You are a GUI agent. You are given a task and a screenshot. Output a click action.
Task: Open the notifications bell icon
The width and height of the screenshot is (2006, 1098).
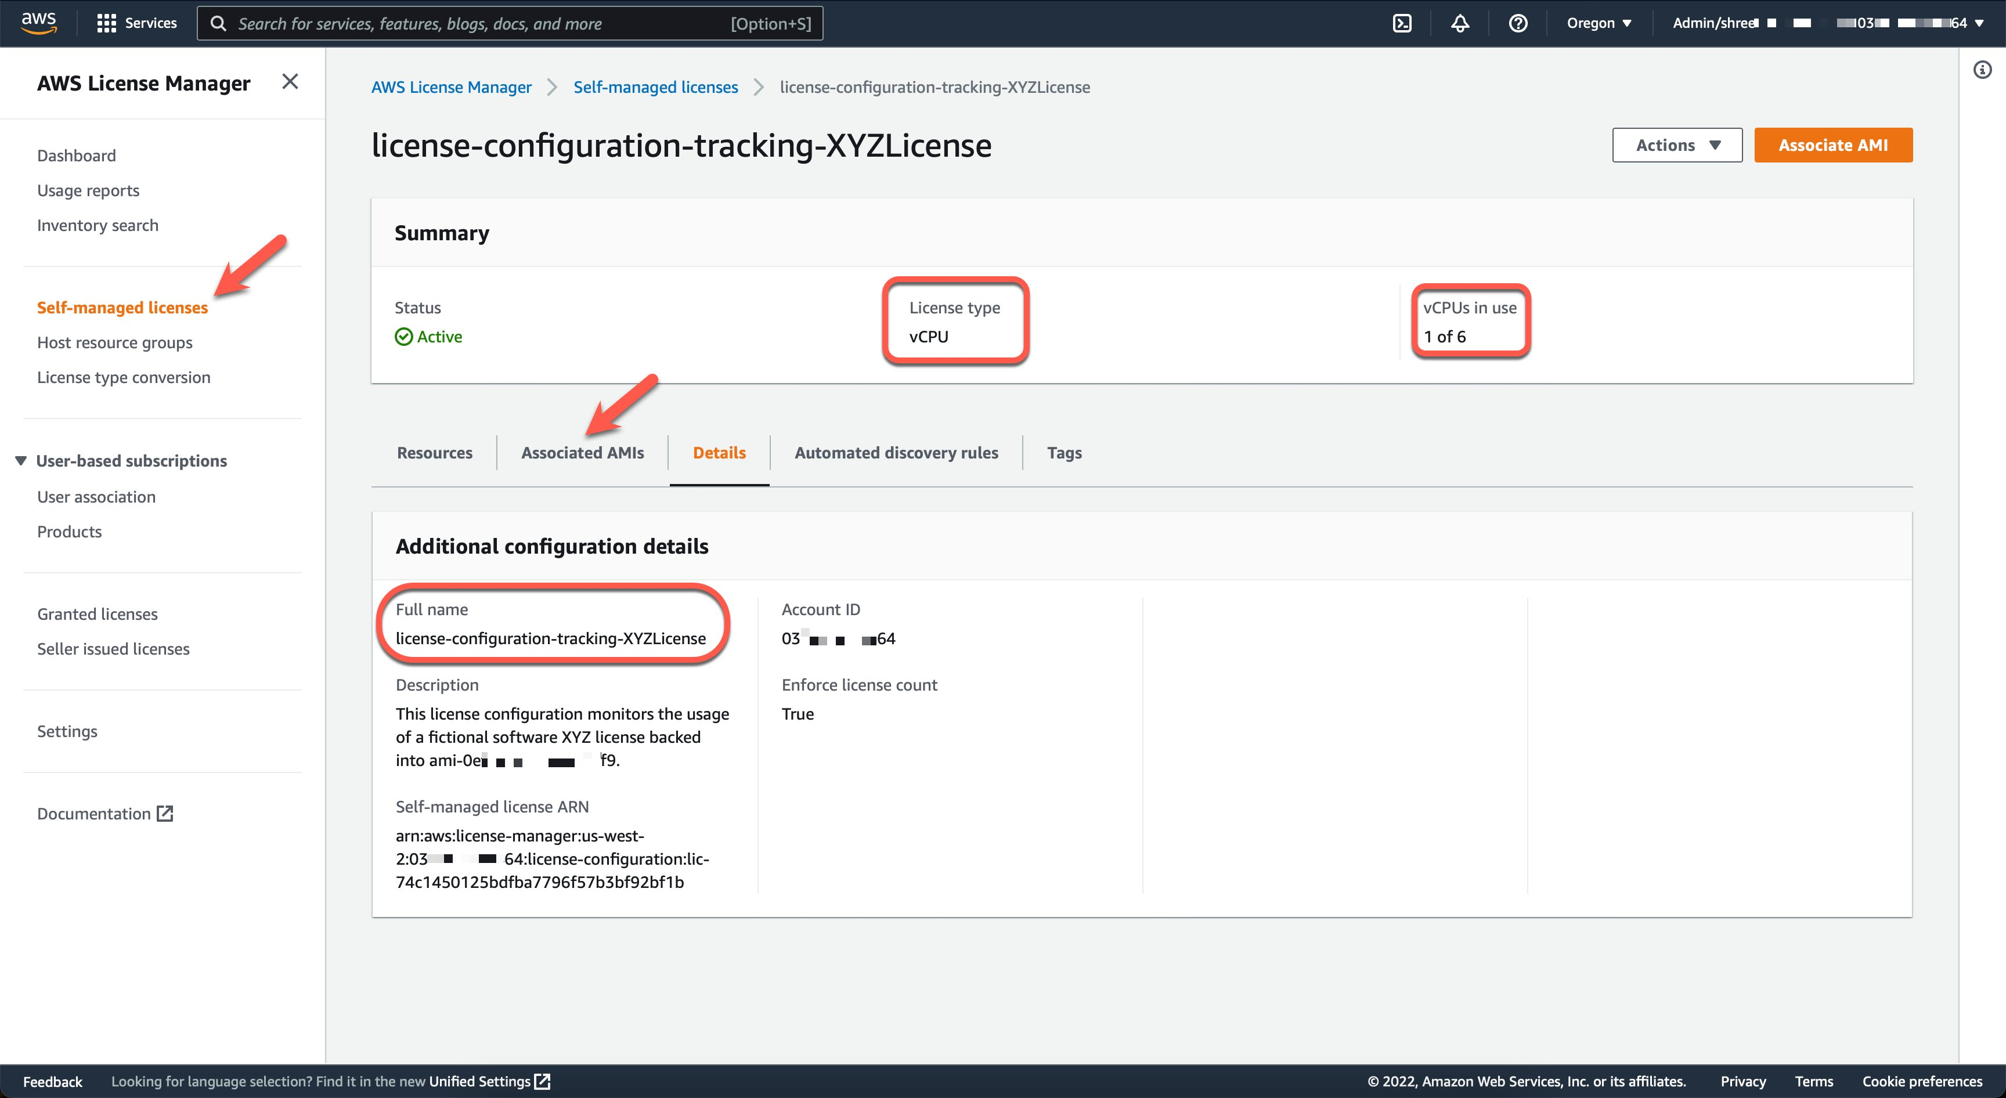(x=1460, y=23)
